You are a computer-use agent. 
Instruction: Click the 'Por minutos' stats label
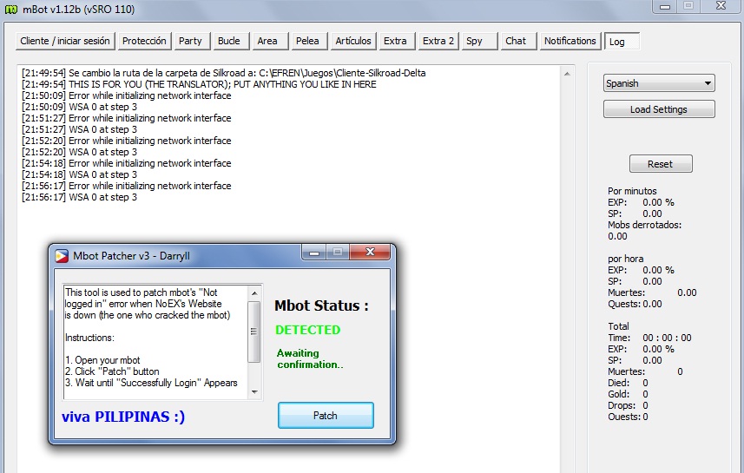633,191
